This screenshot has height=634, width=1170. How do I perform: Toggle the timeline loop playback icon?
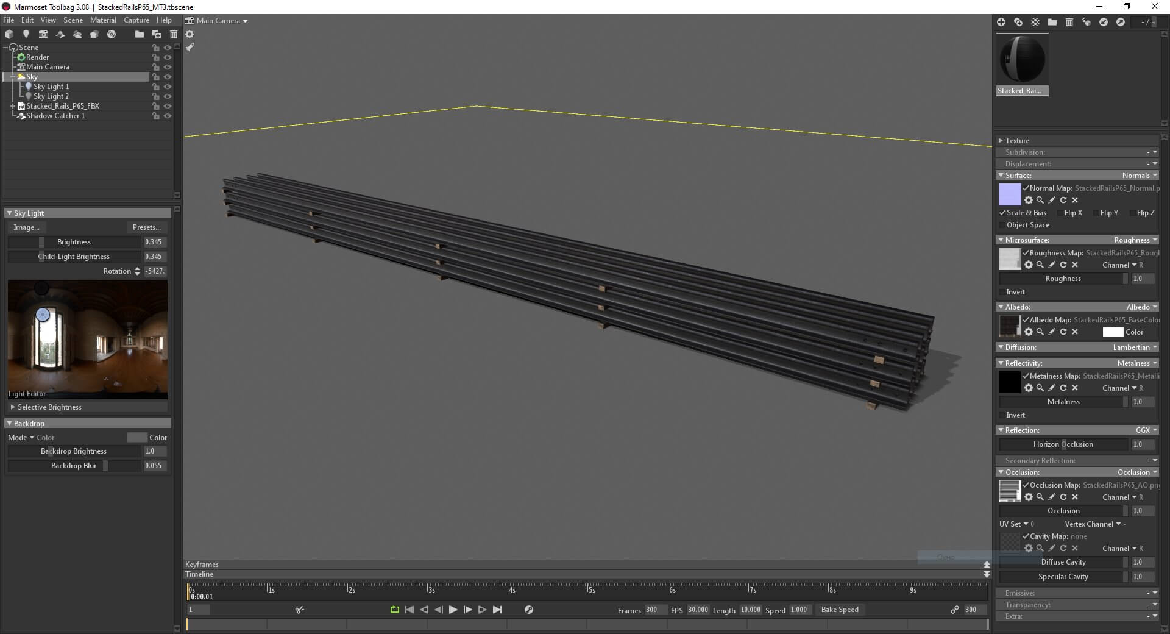pyautogui.click(x=394, y=610)
